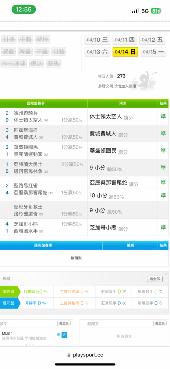Click the 10 小分 贏50% prediction

coord(107,196)
